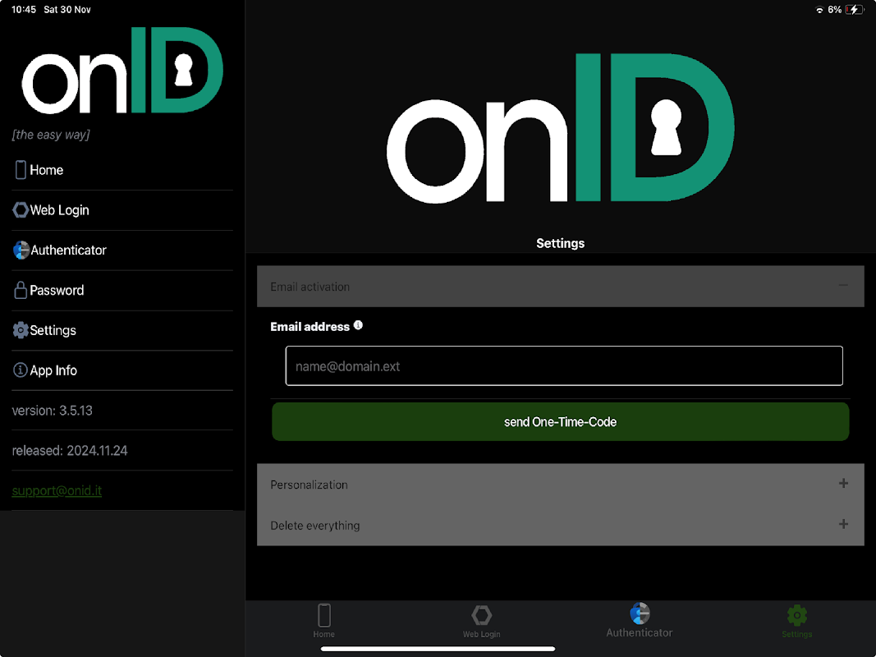Choose Settings in the sidebar menu
The width and height of the screenshot is (876, 657).
pyautogui.click(x=122, y=330)
